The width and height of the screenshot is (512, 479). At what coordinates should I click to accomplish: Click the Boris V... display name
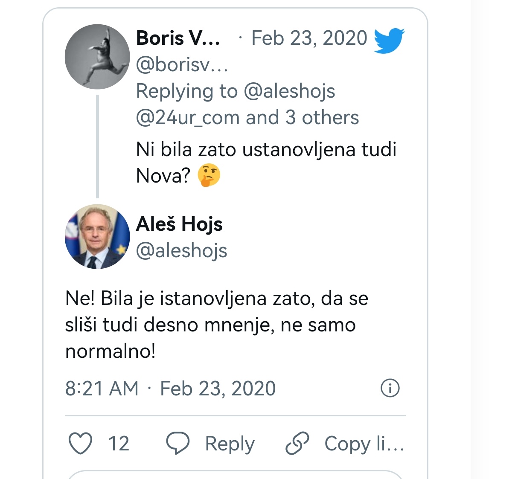pos(178,38)
